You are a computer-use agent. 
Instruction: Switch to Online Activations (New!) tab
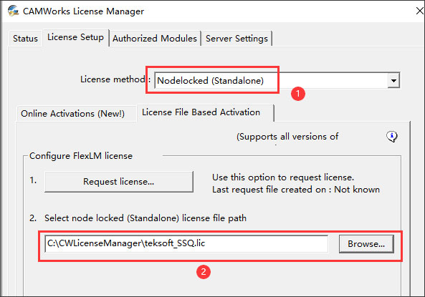pos(72,114)
